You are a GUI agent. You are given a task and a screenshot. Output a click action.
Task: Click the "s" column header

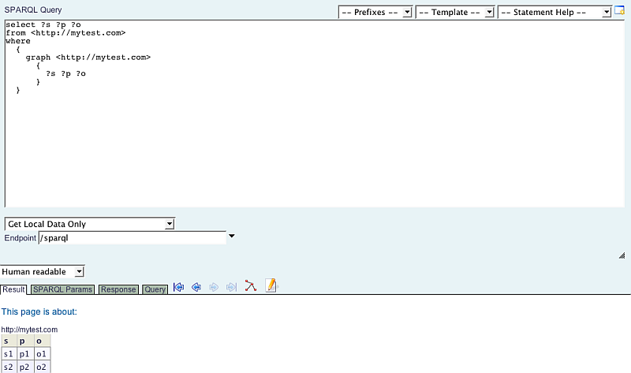tap(9, 341)
